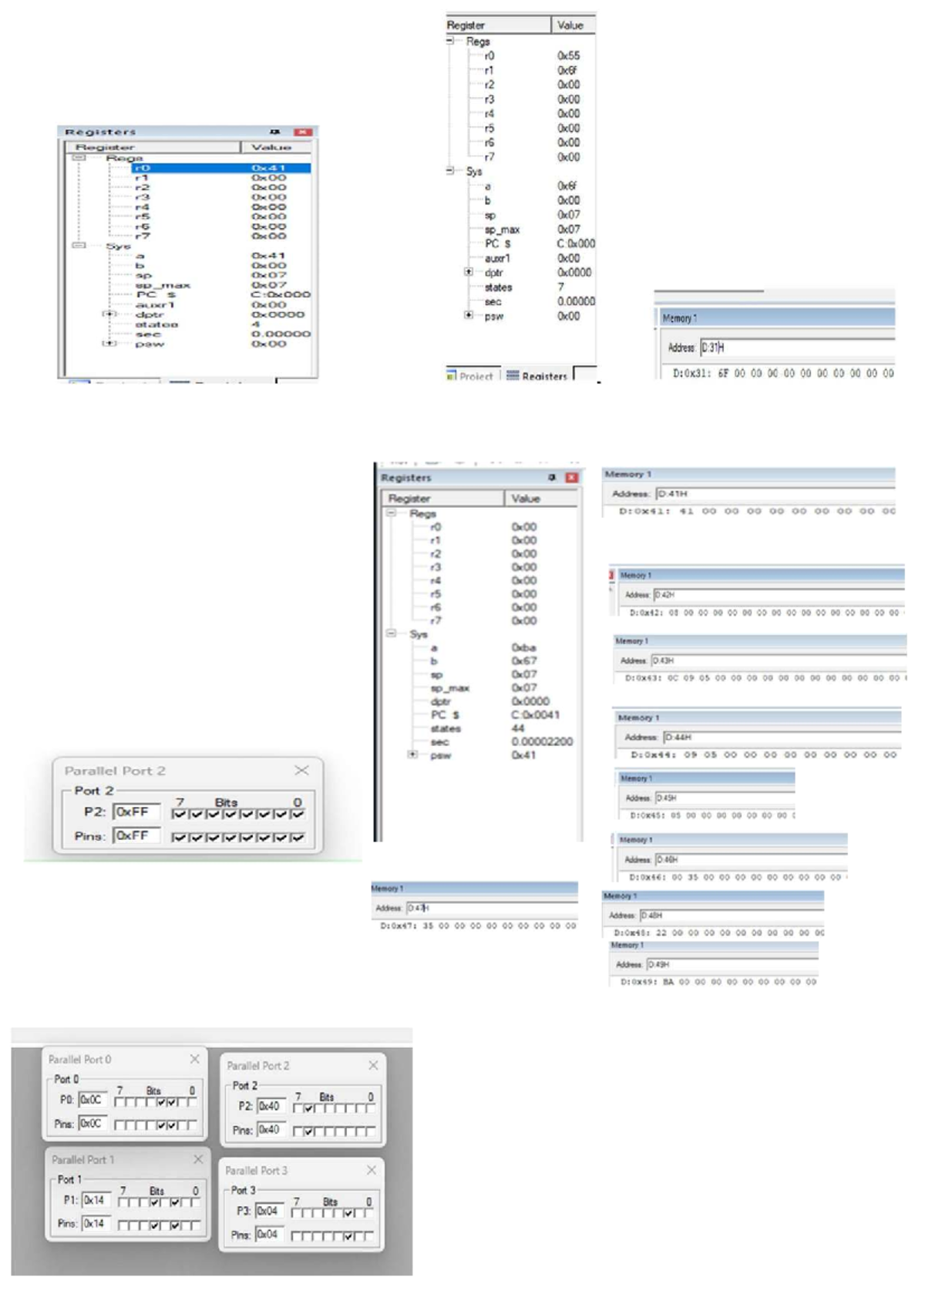The width and height of the screenshot is (925, 1307).
Task: Toggle bit 0 checkbox of P3 in Parallel Port 3
Action: point(369,1213)
